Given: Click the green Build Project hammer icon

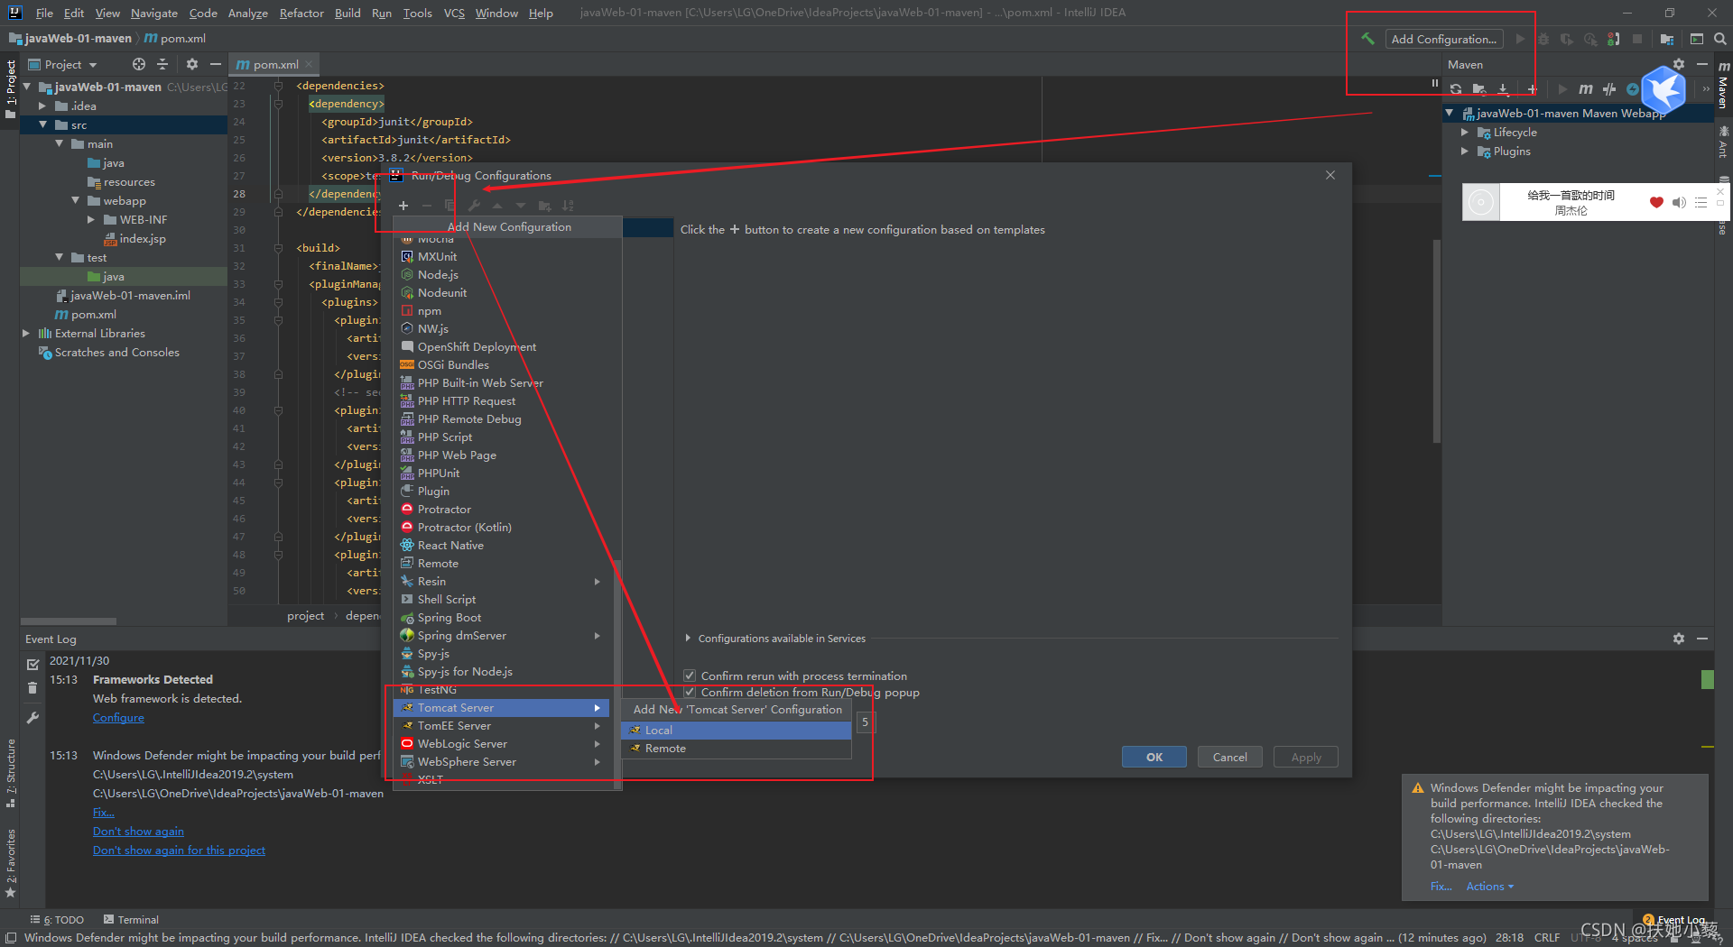Looking at the screenshot, I should click(x=1368, y=39).
